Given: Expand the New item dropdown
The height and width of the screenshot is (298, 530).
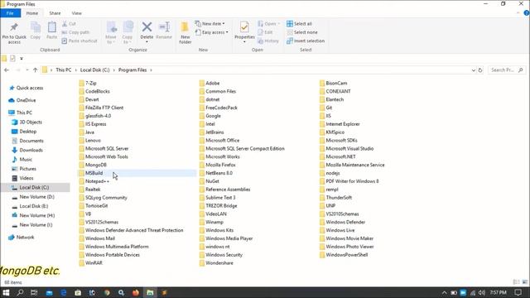Looking at the screenshot, I should tap(210, 24).
